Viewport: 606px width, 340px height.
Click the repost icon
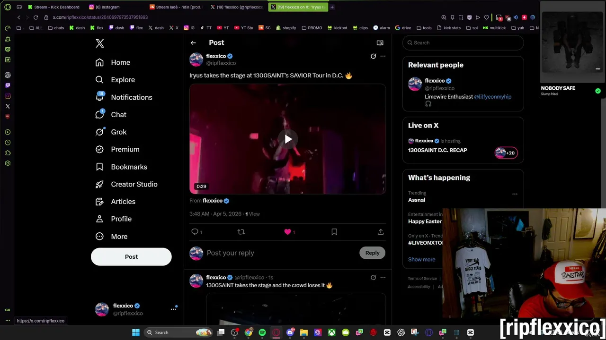pyautogui.click(x=241, y=232)
